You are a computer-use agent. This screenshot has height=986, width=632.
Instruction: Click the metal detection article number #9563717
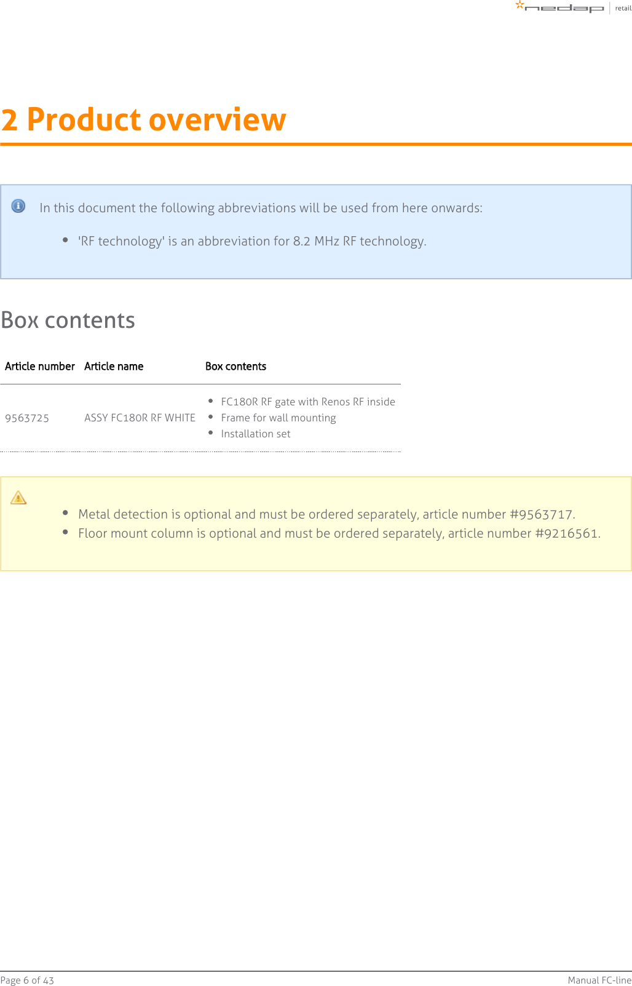pyautogui.click(x=542, y=514)
